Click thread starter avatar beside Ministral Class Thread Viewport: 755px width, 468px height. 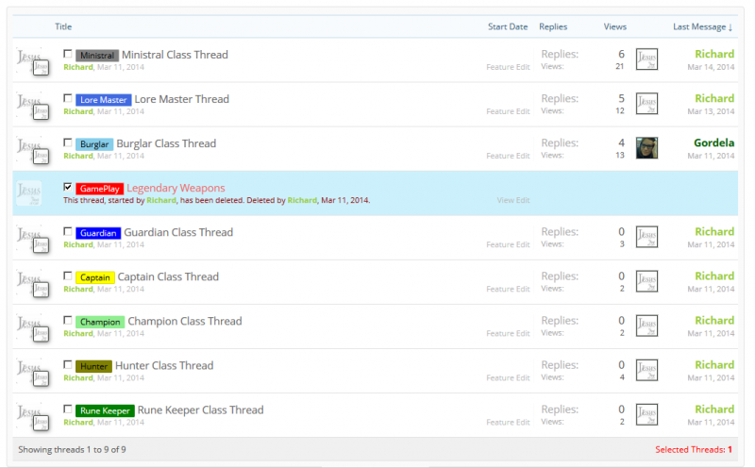click(x=30, y=60)
